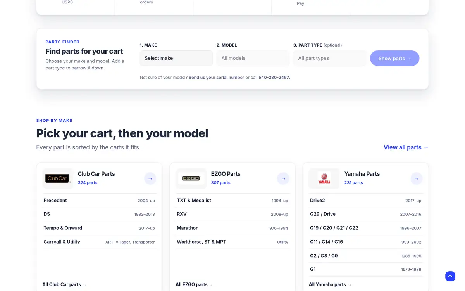465x291 pixels.
Task: Select the G1 1979–1989 row
Action: [366, 269]
